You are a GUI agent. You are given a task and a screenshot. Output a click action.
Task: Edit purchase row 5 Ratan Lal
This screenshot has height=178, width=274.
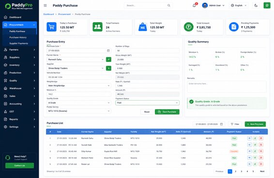point(255,164)
